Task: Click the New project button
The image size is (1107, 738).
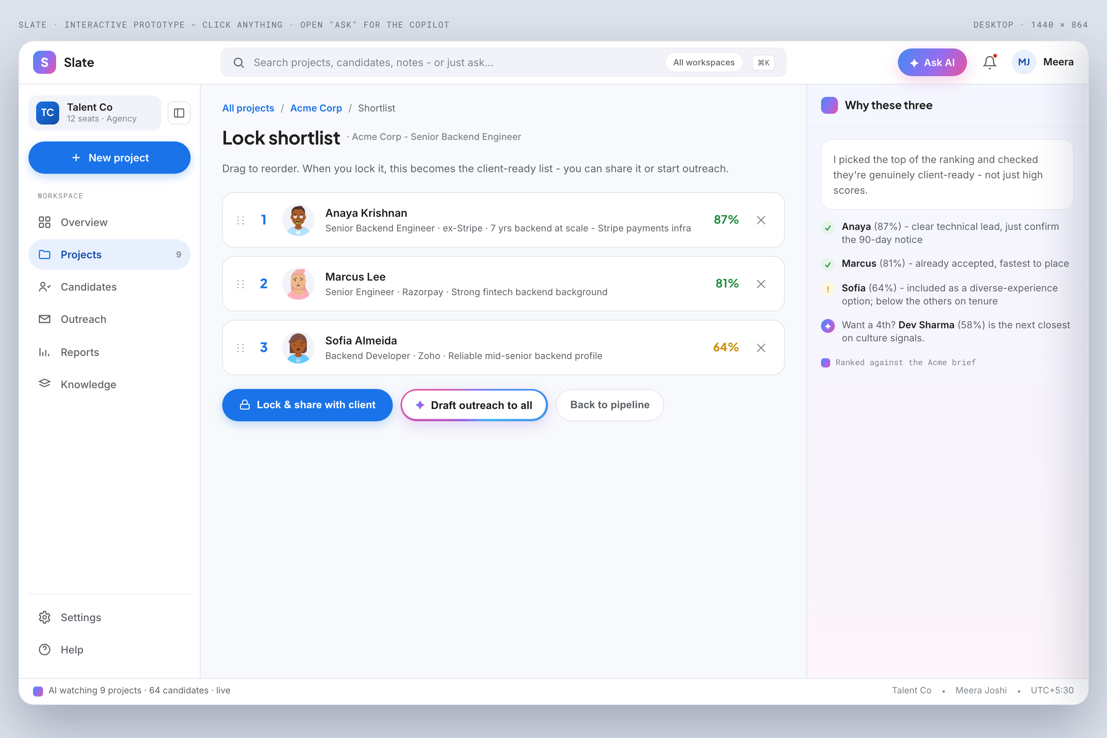Action: coord(109,158)
